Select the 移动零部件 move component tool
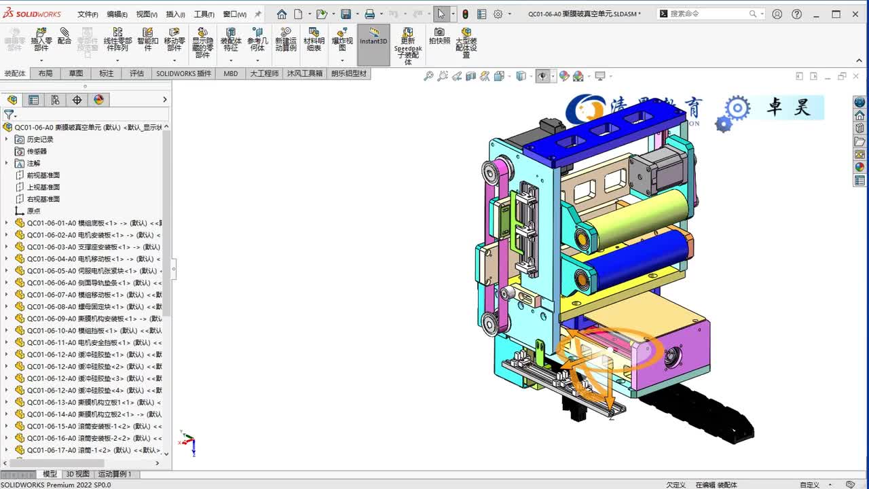Image resolution: width=869 pixels, height=489 pixels. (x=174, y=39)
